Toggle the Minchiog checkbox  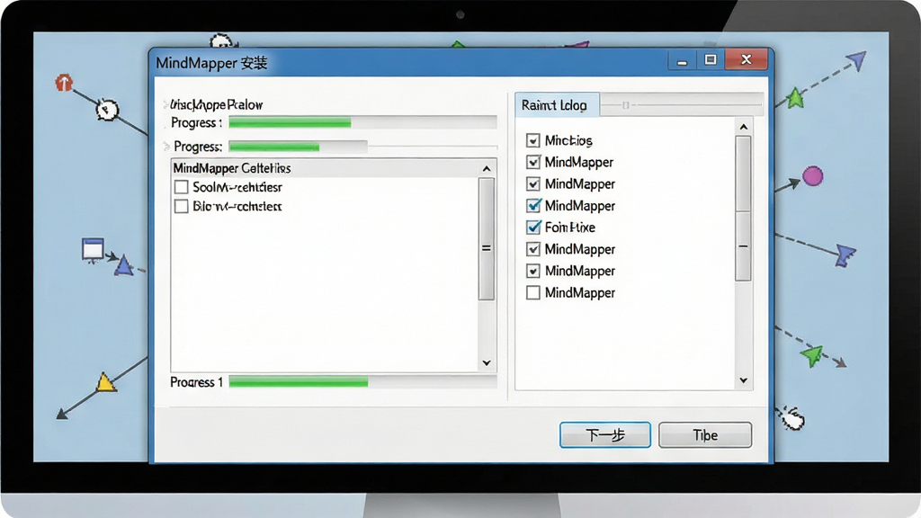click(532, 140)
